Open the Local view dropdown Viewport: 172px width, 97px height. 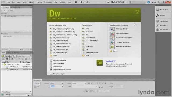coord(24,56)
